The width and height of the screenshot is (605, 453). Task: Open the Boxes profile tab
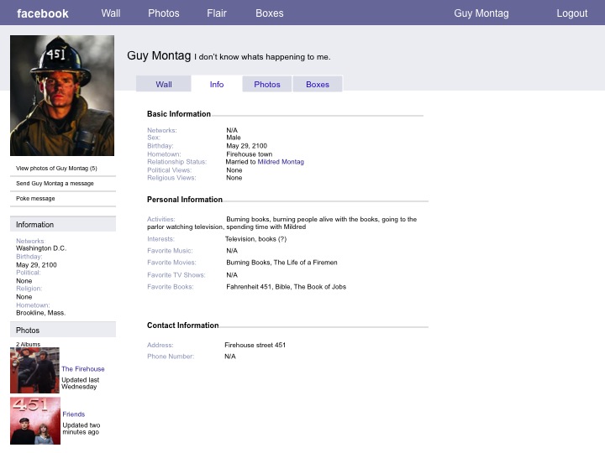[x=318, y=84]
